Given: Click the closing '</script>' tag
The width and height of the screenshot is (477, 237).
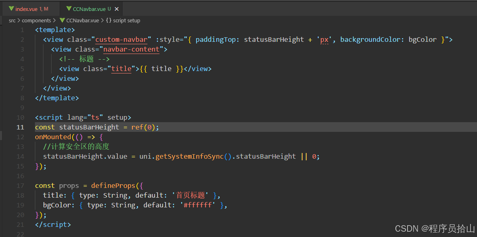Looking at the screenshot, I should [53, 224].
